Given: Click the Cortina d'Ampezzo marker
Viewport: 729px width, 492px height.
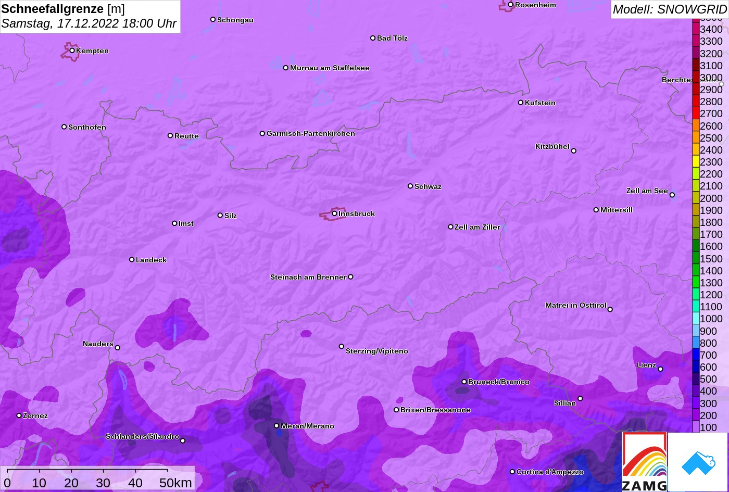Looking at the screenshot, I should tap(512, 472).
